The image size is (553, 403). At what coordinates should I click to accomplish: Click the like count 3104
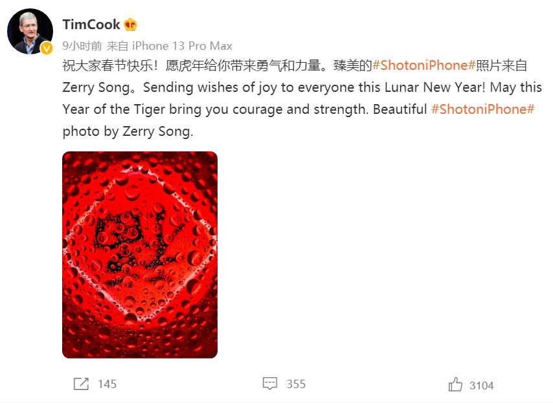click(x=481, y=386)
